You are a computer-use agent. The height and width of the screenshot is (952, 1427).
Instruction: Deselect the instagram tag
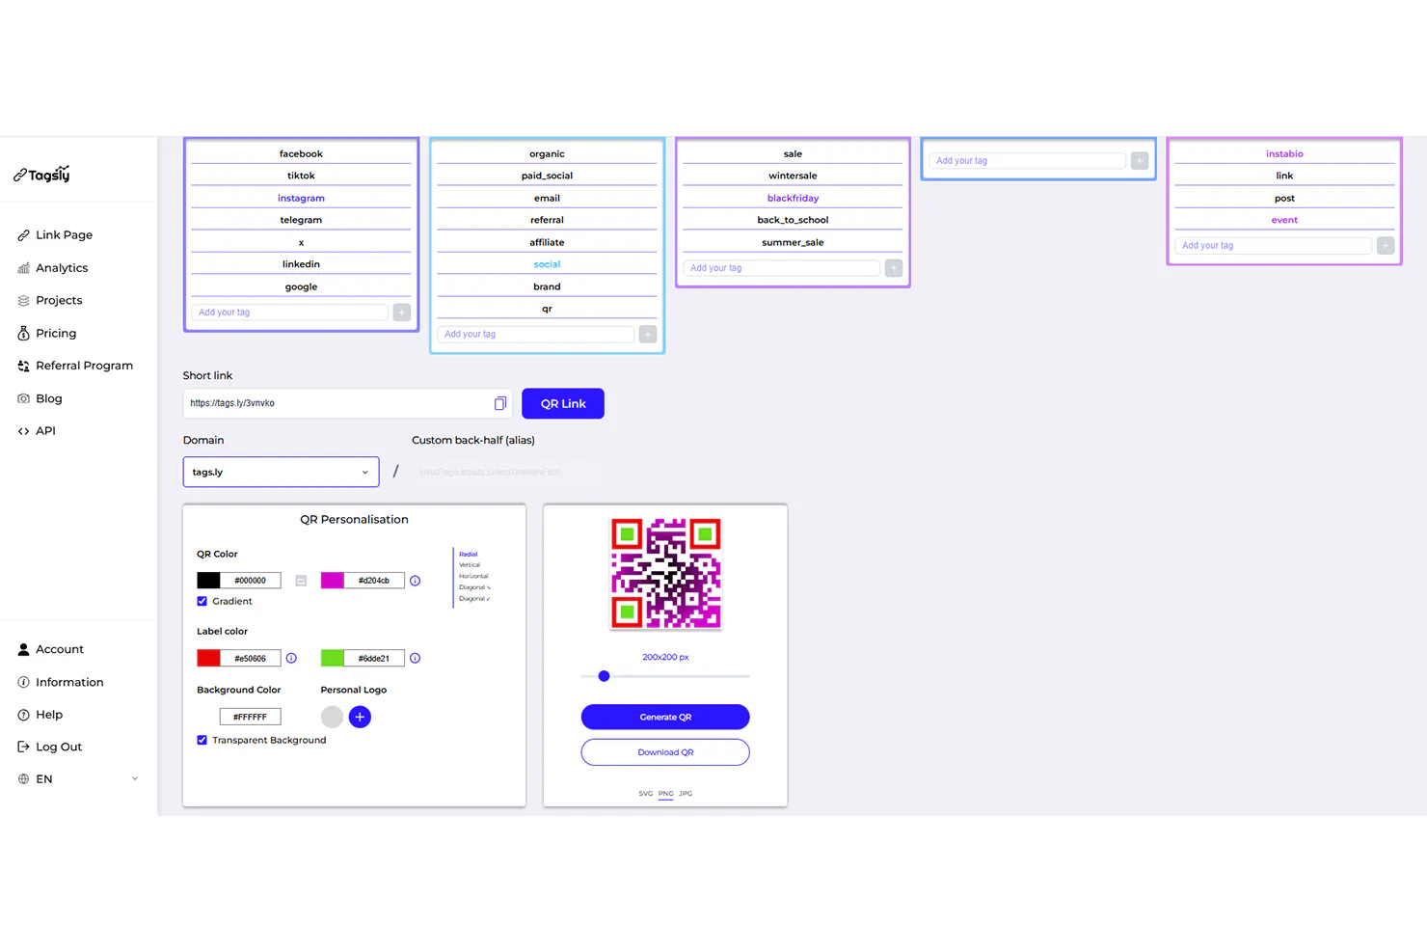pyautogui.click(x=301, y=199)
